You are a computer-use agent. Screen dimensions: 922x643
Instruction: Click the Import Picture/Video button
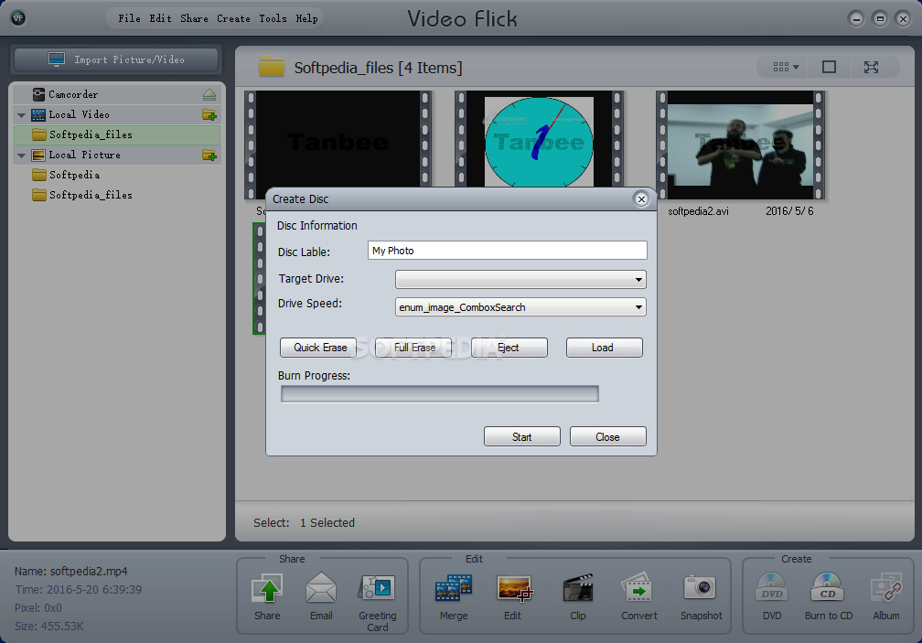pos(116,59)
